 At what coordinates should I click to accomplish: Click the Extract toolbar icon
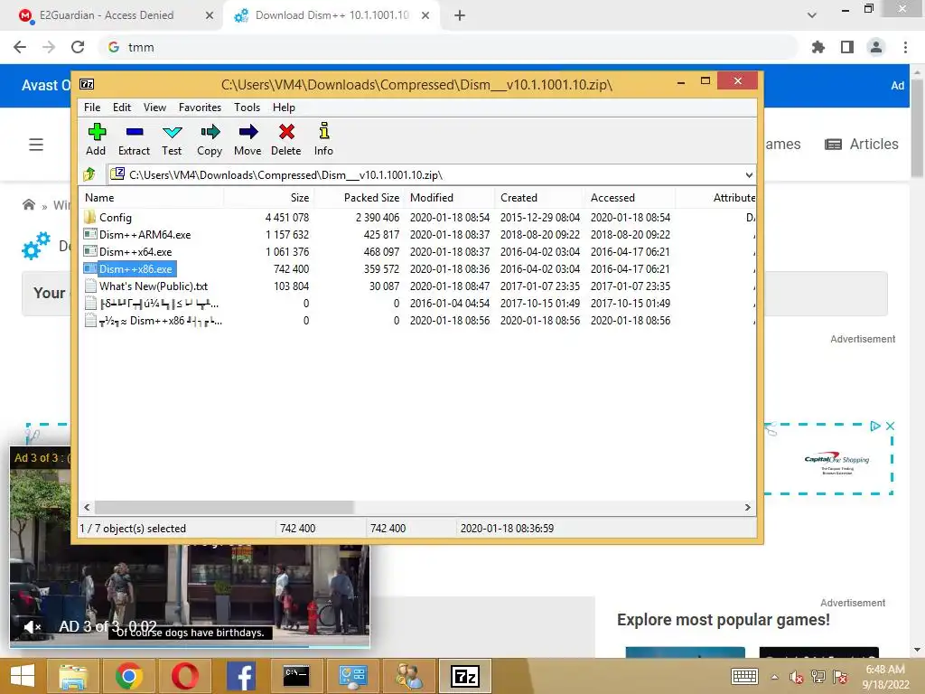(x=134, y=140)
